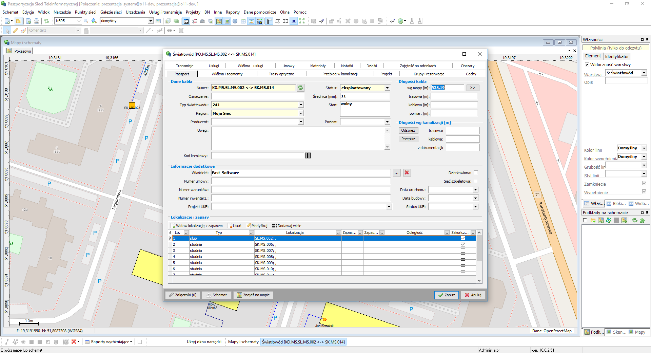Open Typ światłowodu dropdown
The height and width of the screenshot is (353, 651).
click(x=301, y=105)
